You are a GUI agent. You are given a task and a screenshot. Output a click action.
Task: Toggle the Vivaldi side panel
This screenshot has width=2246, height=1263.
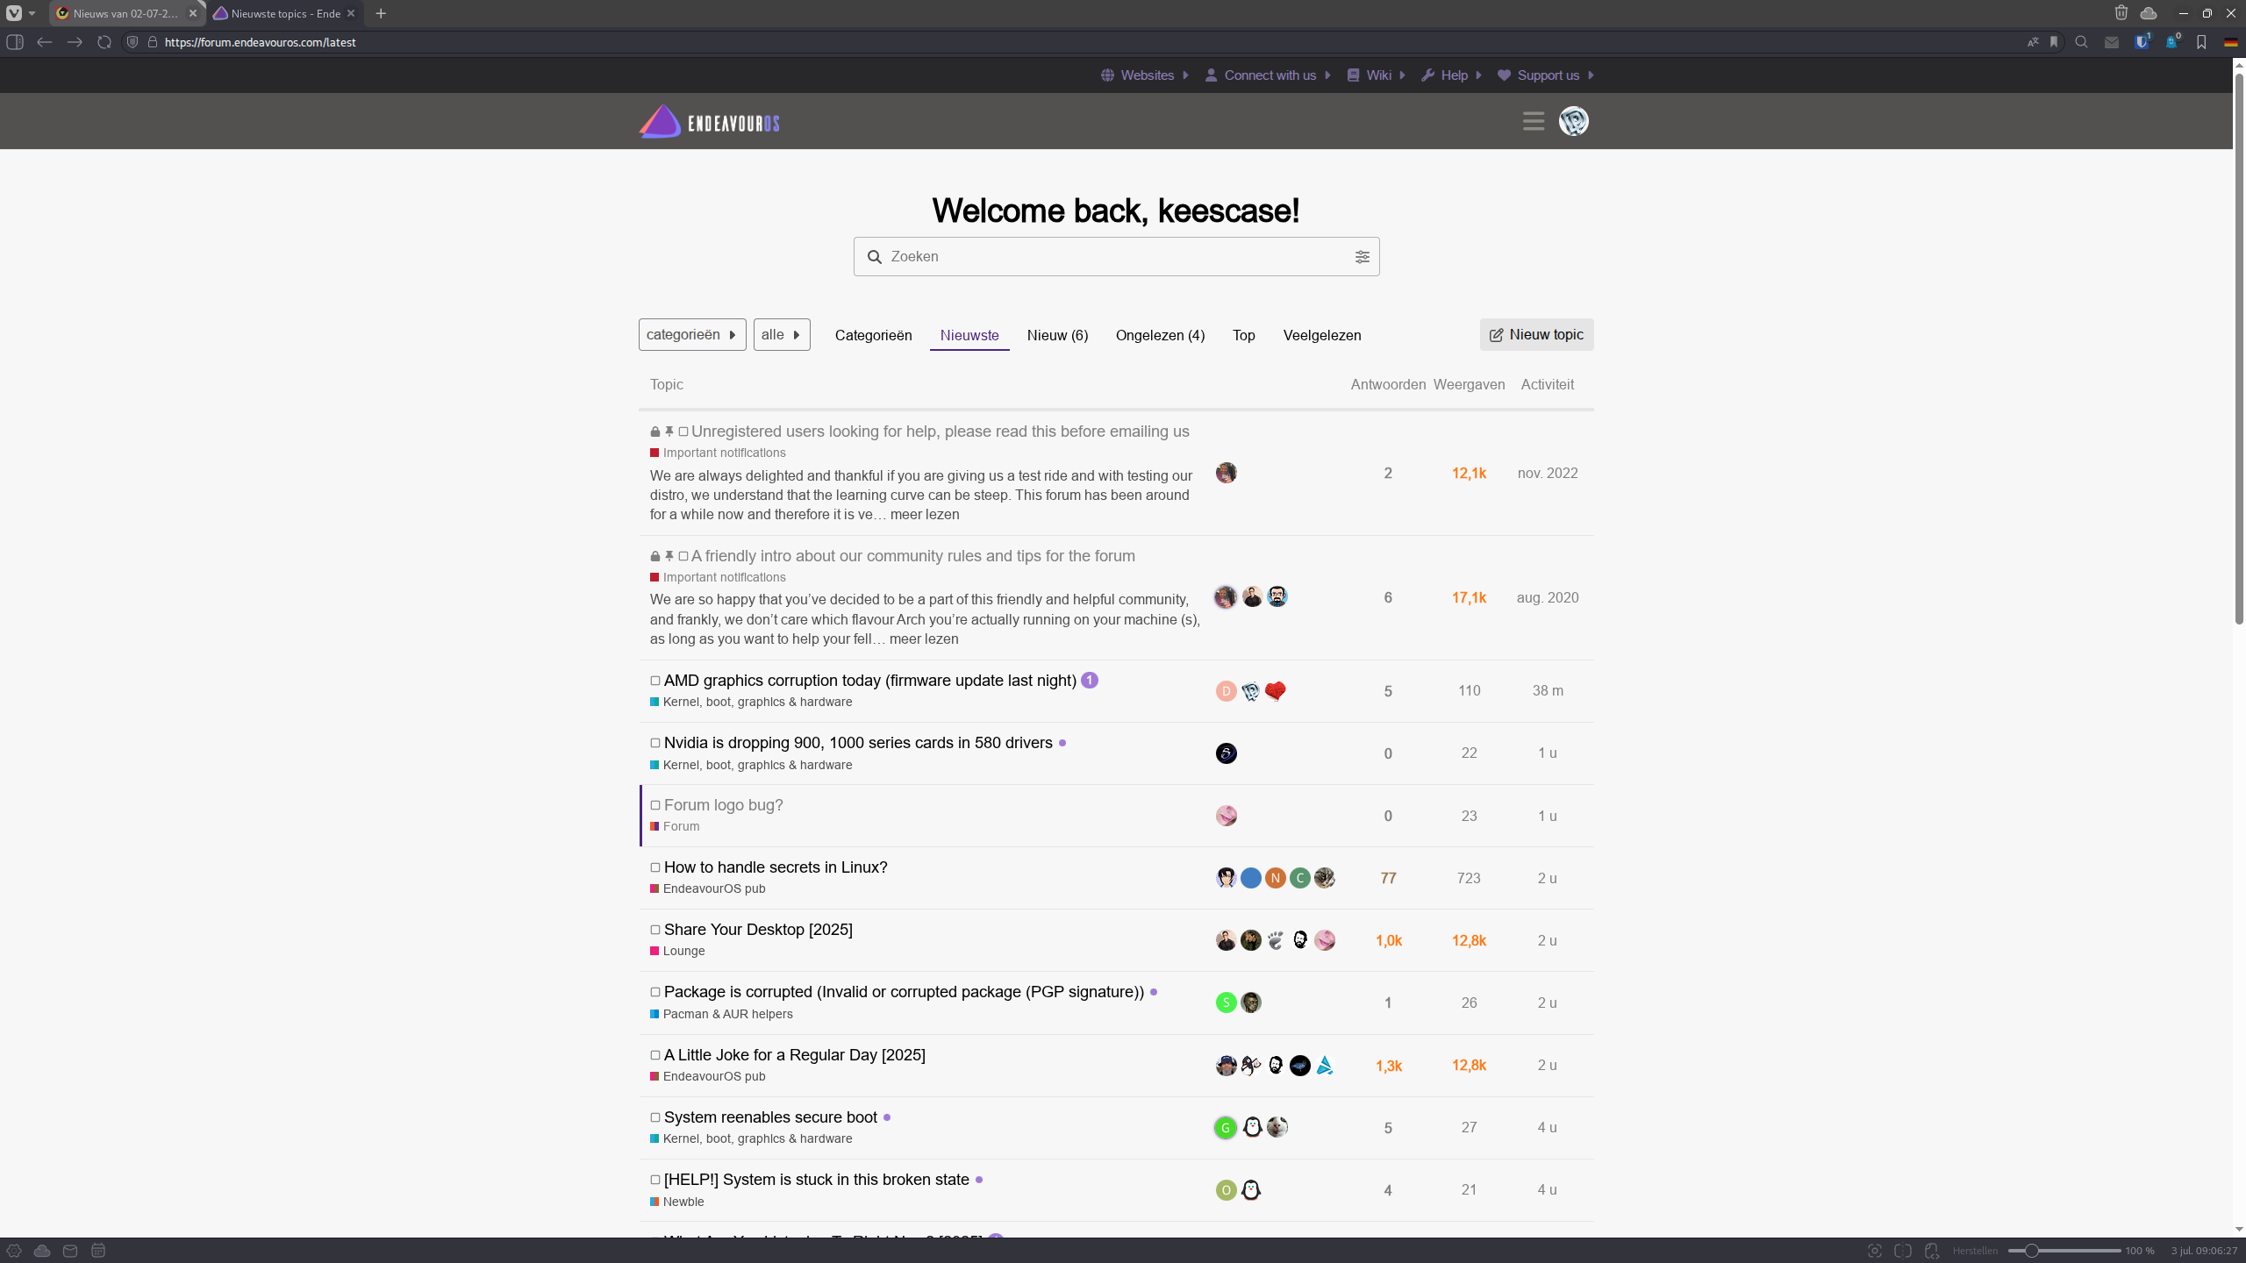coord(15,42)
